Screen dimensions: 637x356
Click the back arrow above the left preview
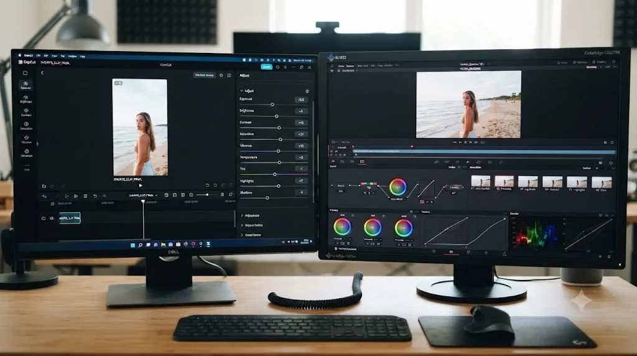(x=42, y=73)
